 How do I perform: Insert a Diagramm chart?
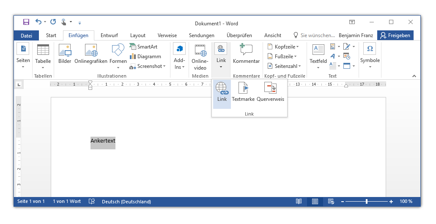(145, 56)
